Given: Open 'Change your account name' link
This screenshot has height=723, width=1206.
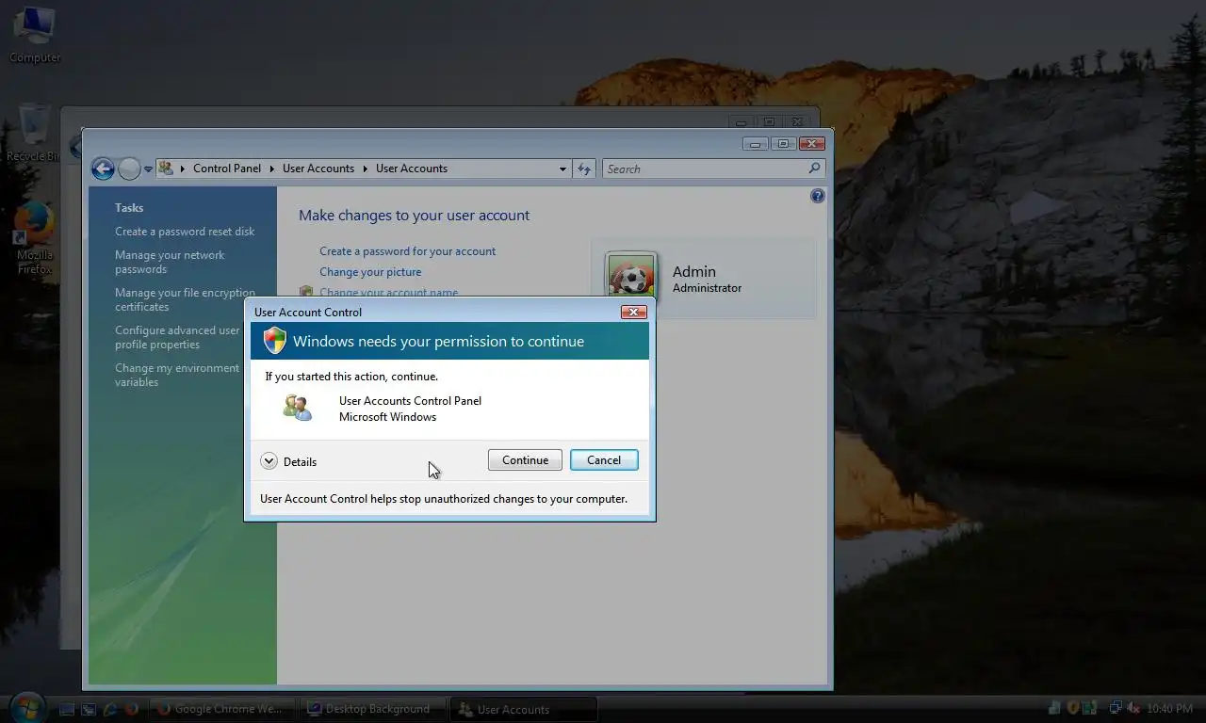Looking at the screenshot, I should point(388,292).
